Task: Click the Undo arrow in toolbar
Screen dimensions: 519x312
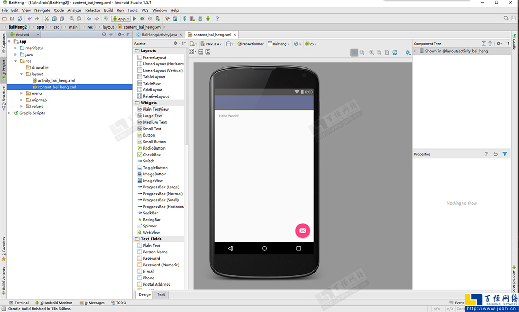Action: coord(29,19)
